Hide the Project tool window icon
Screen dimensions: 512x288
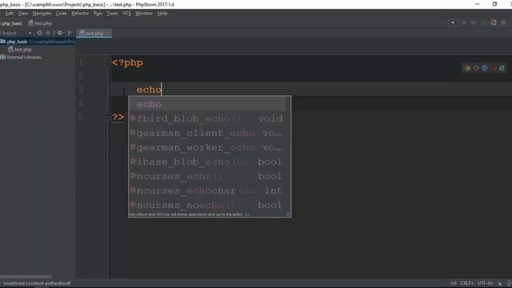click(70, 33)
